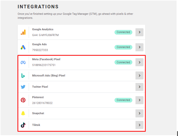178x136 pixels.
Task: Click the TikTok logo icon
Action: tap(23, 125)
